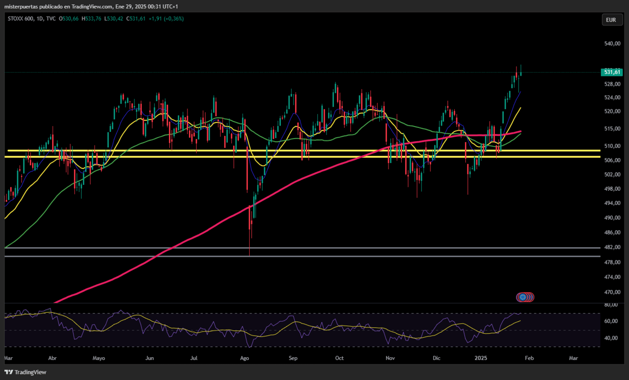
Task: Open the EUR currency selector
Action: [611, 20]
